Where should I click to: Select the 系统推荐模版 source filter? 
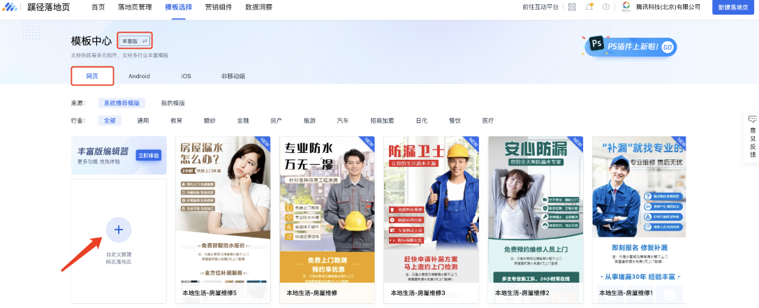click(x=121, y=103)
